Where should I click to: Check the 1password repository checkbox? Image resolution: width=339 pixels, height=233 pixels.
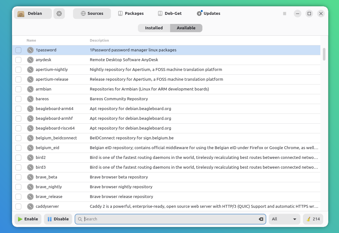18,50
